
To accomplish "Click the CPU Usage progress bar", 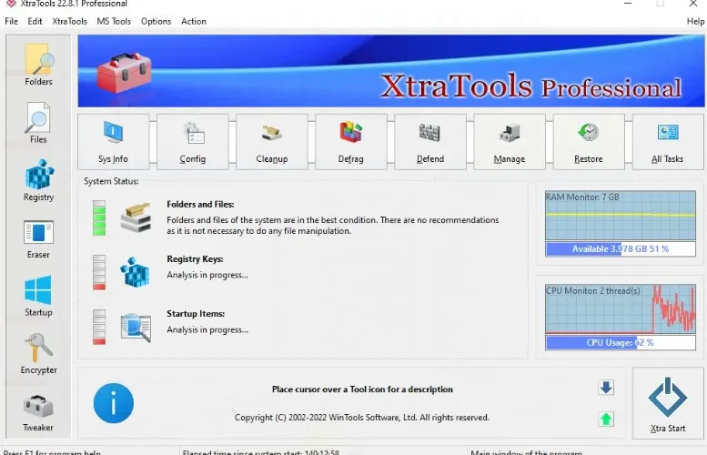I will (621, 343).
